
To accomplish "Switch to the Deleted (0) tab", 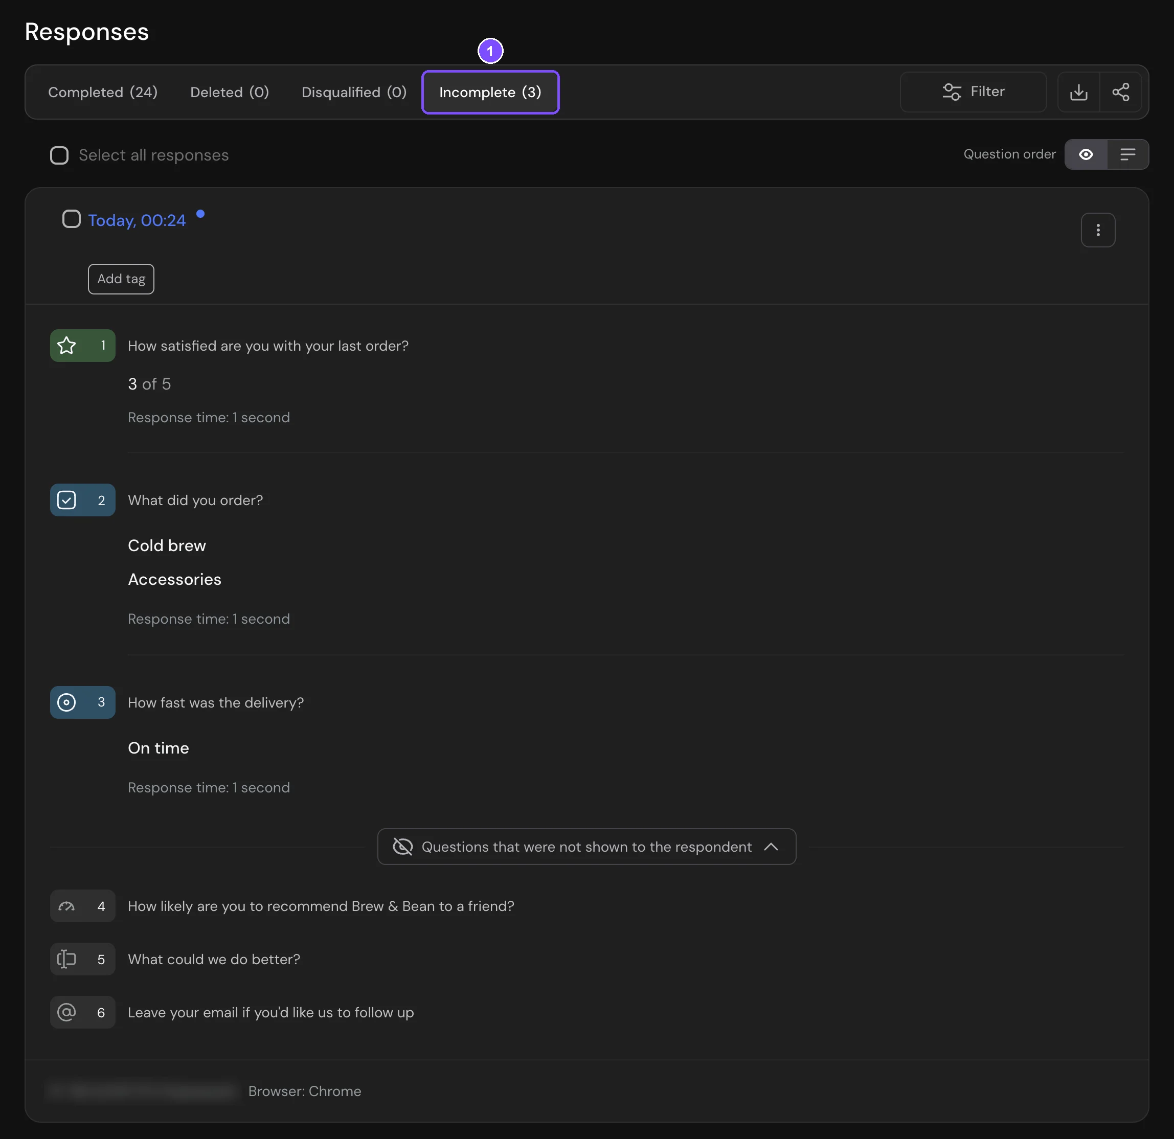I will pos(230,92).
